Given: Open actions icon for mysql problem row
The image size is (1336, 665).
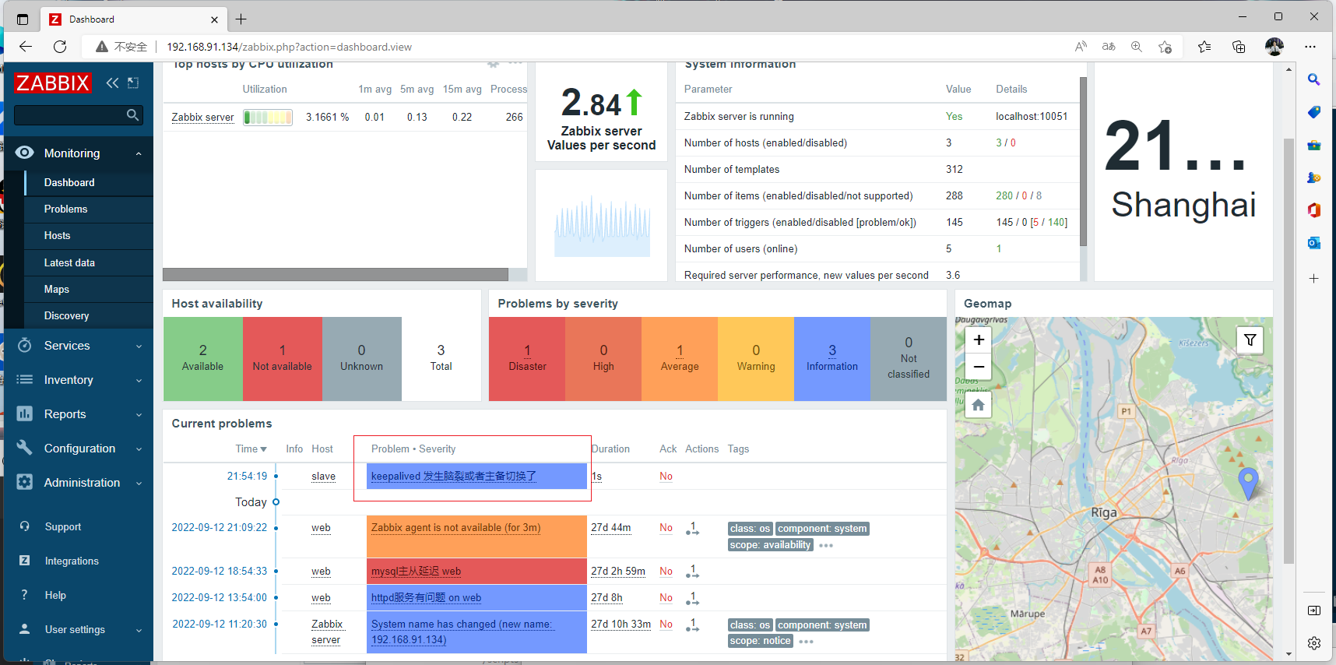Looking at the screenshot, I should 692,572.
